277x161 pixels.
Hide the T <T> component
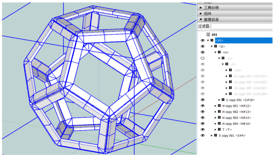click(203, 130)
